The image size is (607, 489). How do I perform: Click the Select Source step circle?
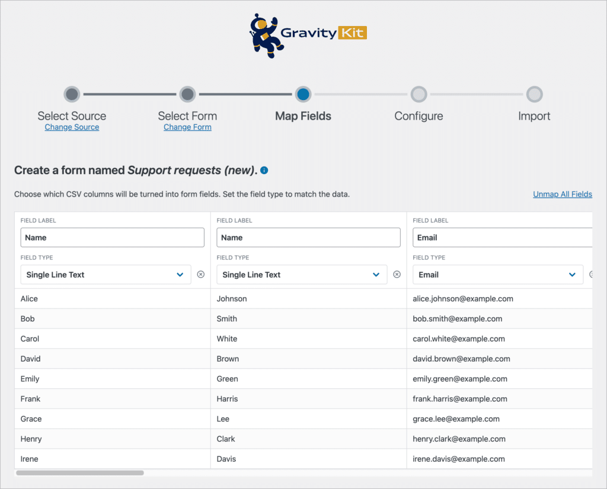(72, 94)
